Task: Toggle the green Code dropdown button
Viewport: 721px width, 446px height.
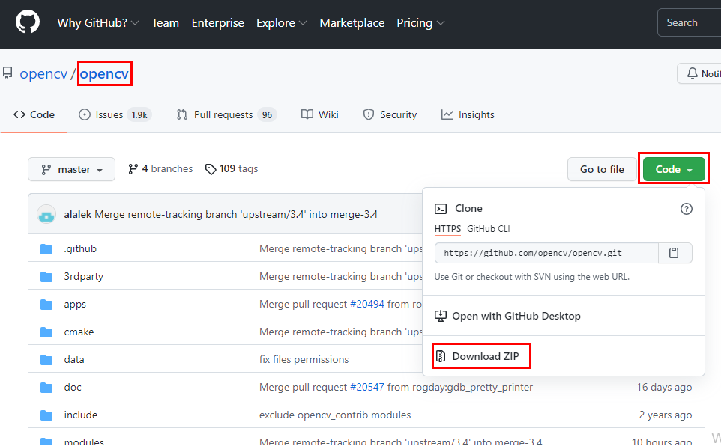Action: pos(674,169)
